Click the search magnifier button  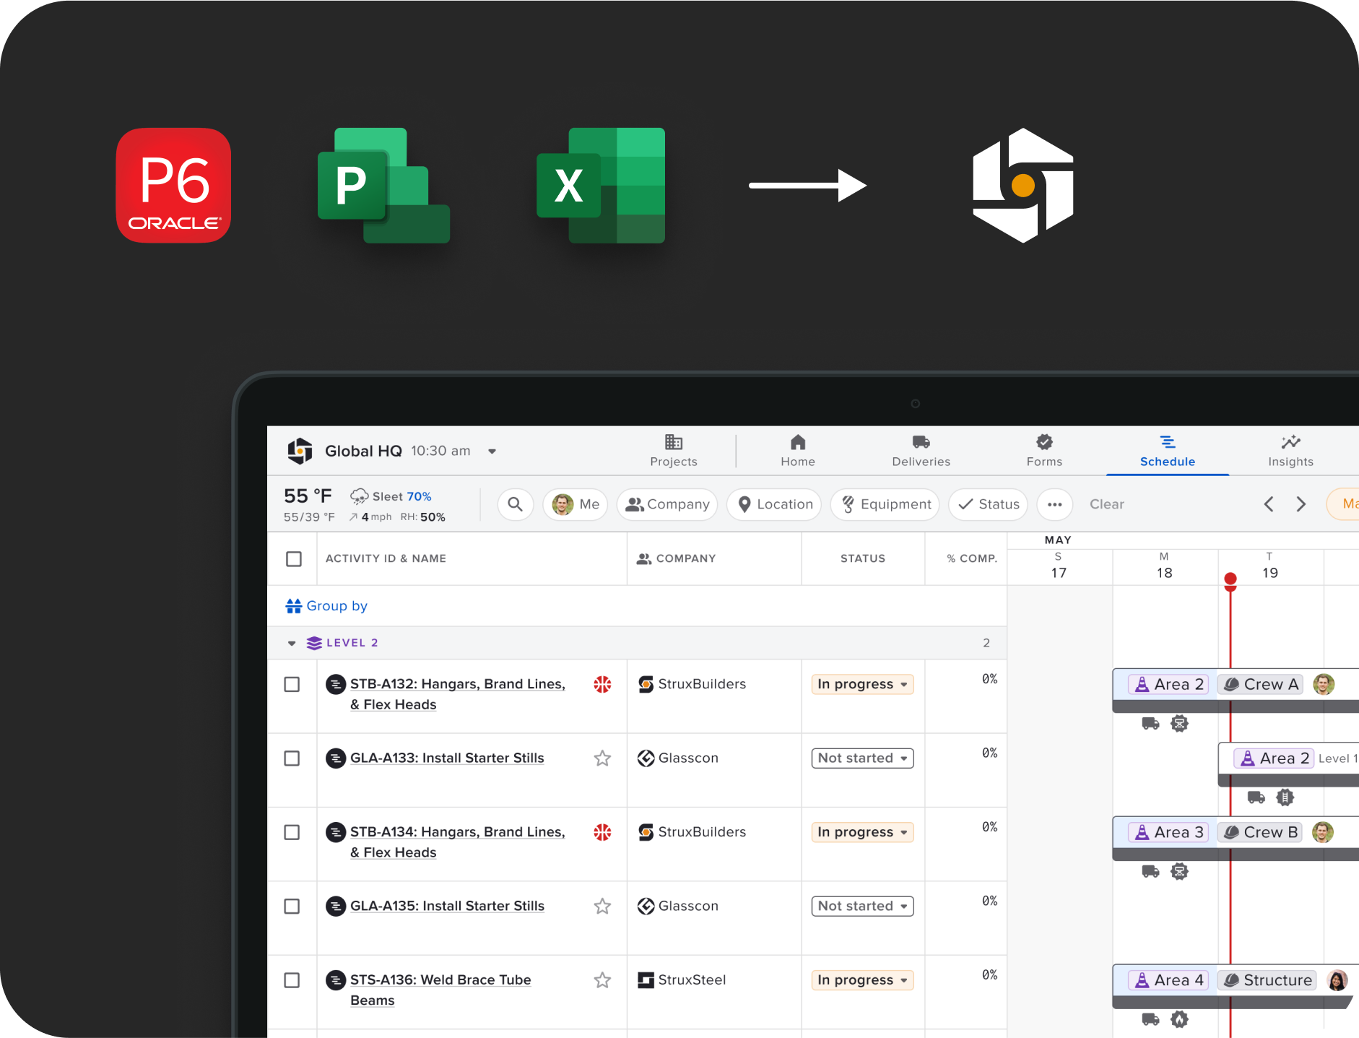pos(515,504)
